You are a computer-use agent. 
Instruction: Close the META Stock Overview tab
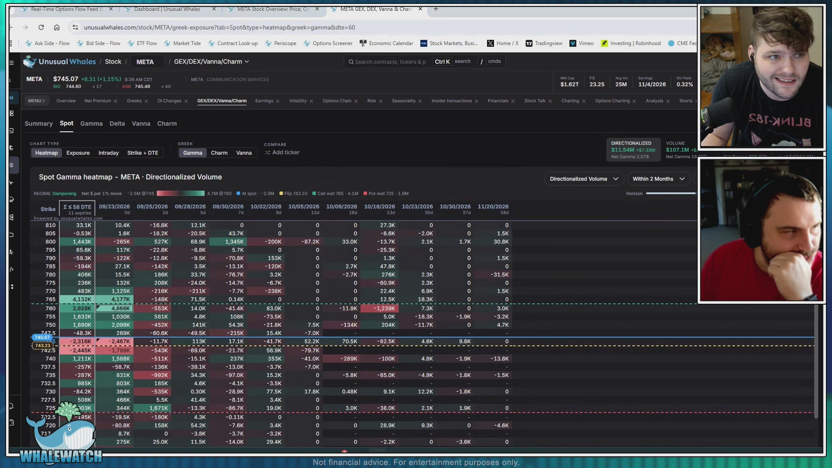[x=317, y=9]
